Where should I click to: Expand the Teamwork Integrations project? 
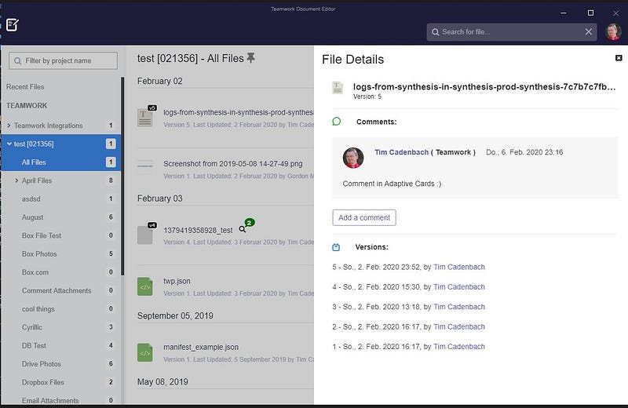pyautogui.click(x=9, y=126)
